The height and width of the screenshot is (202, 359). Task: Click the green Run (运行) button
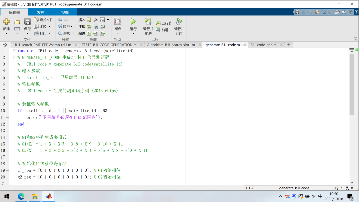point(133,22)
